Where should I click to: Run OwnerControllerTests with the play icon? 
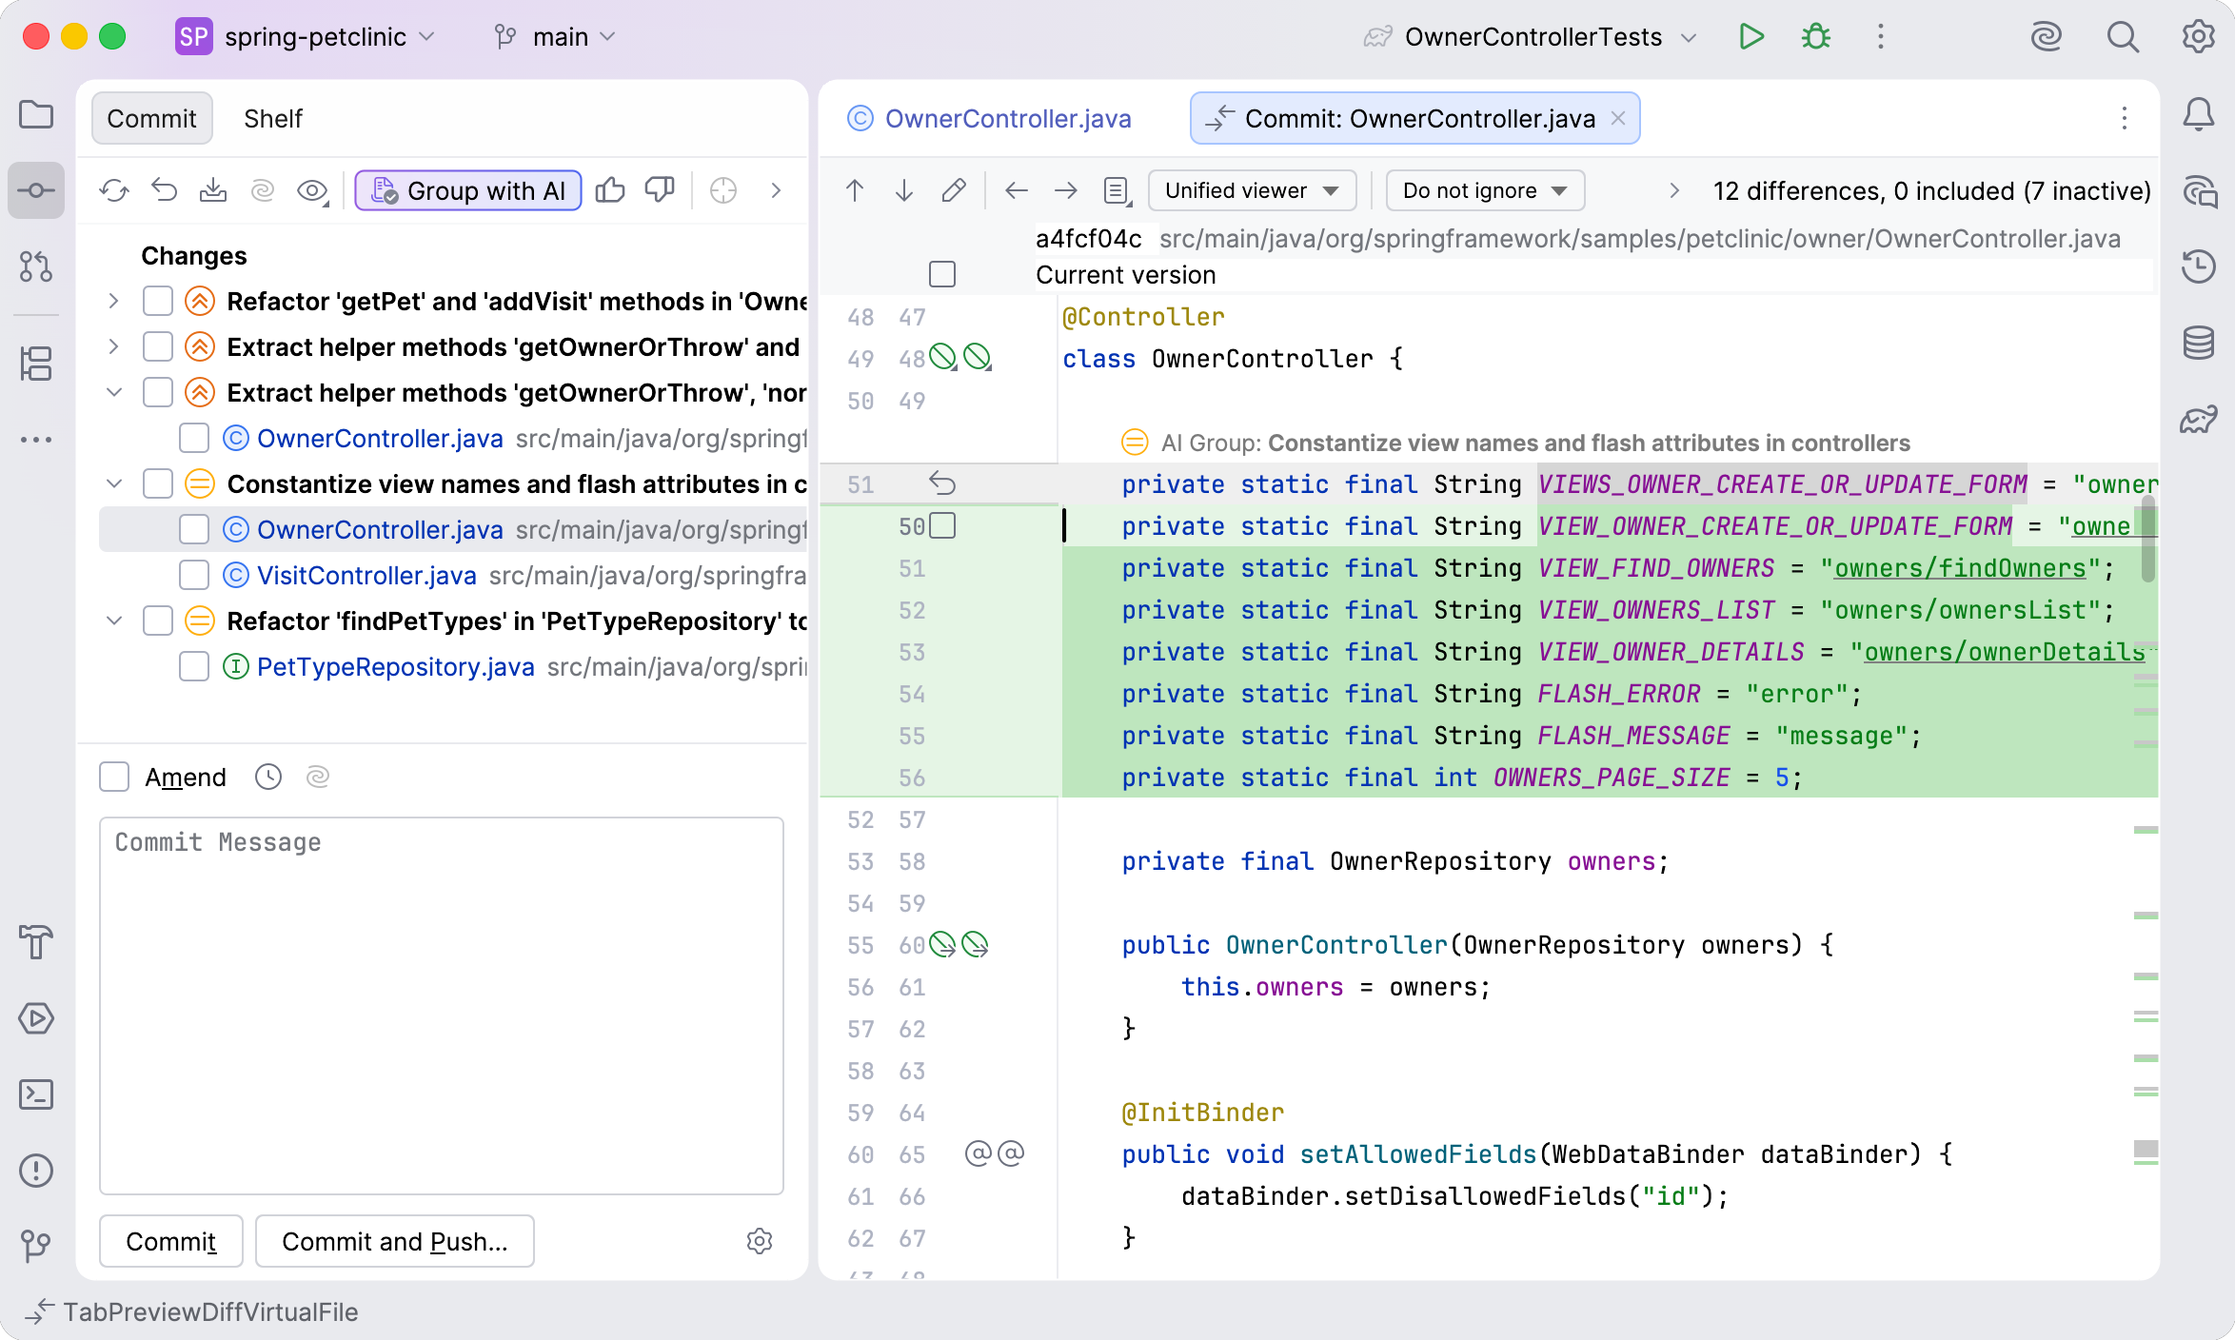click(x=1751, y=37)
